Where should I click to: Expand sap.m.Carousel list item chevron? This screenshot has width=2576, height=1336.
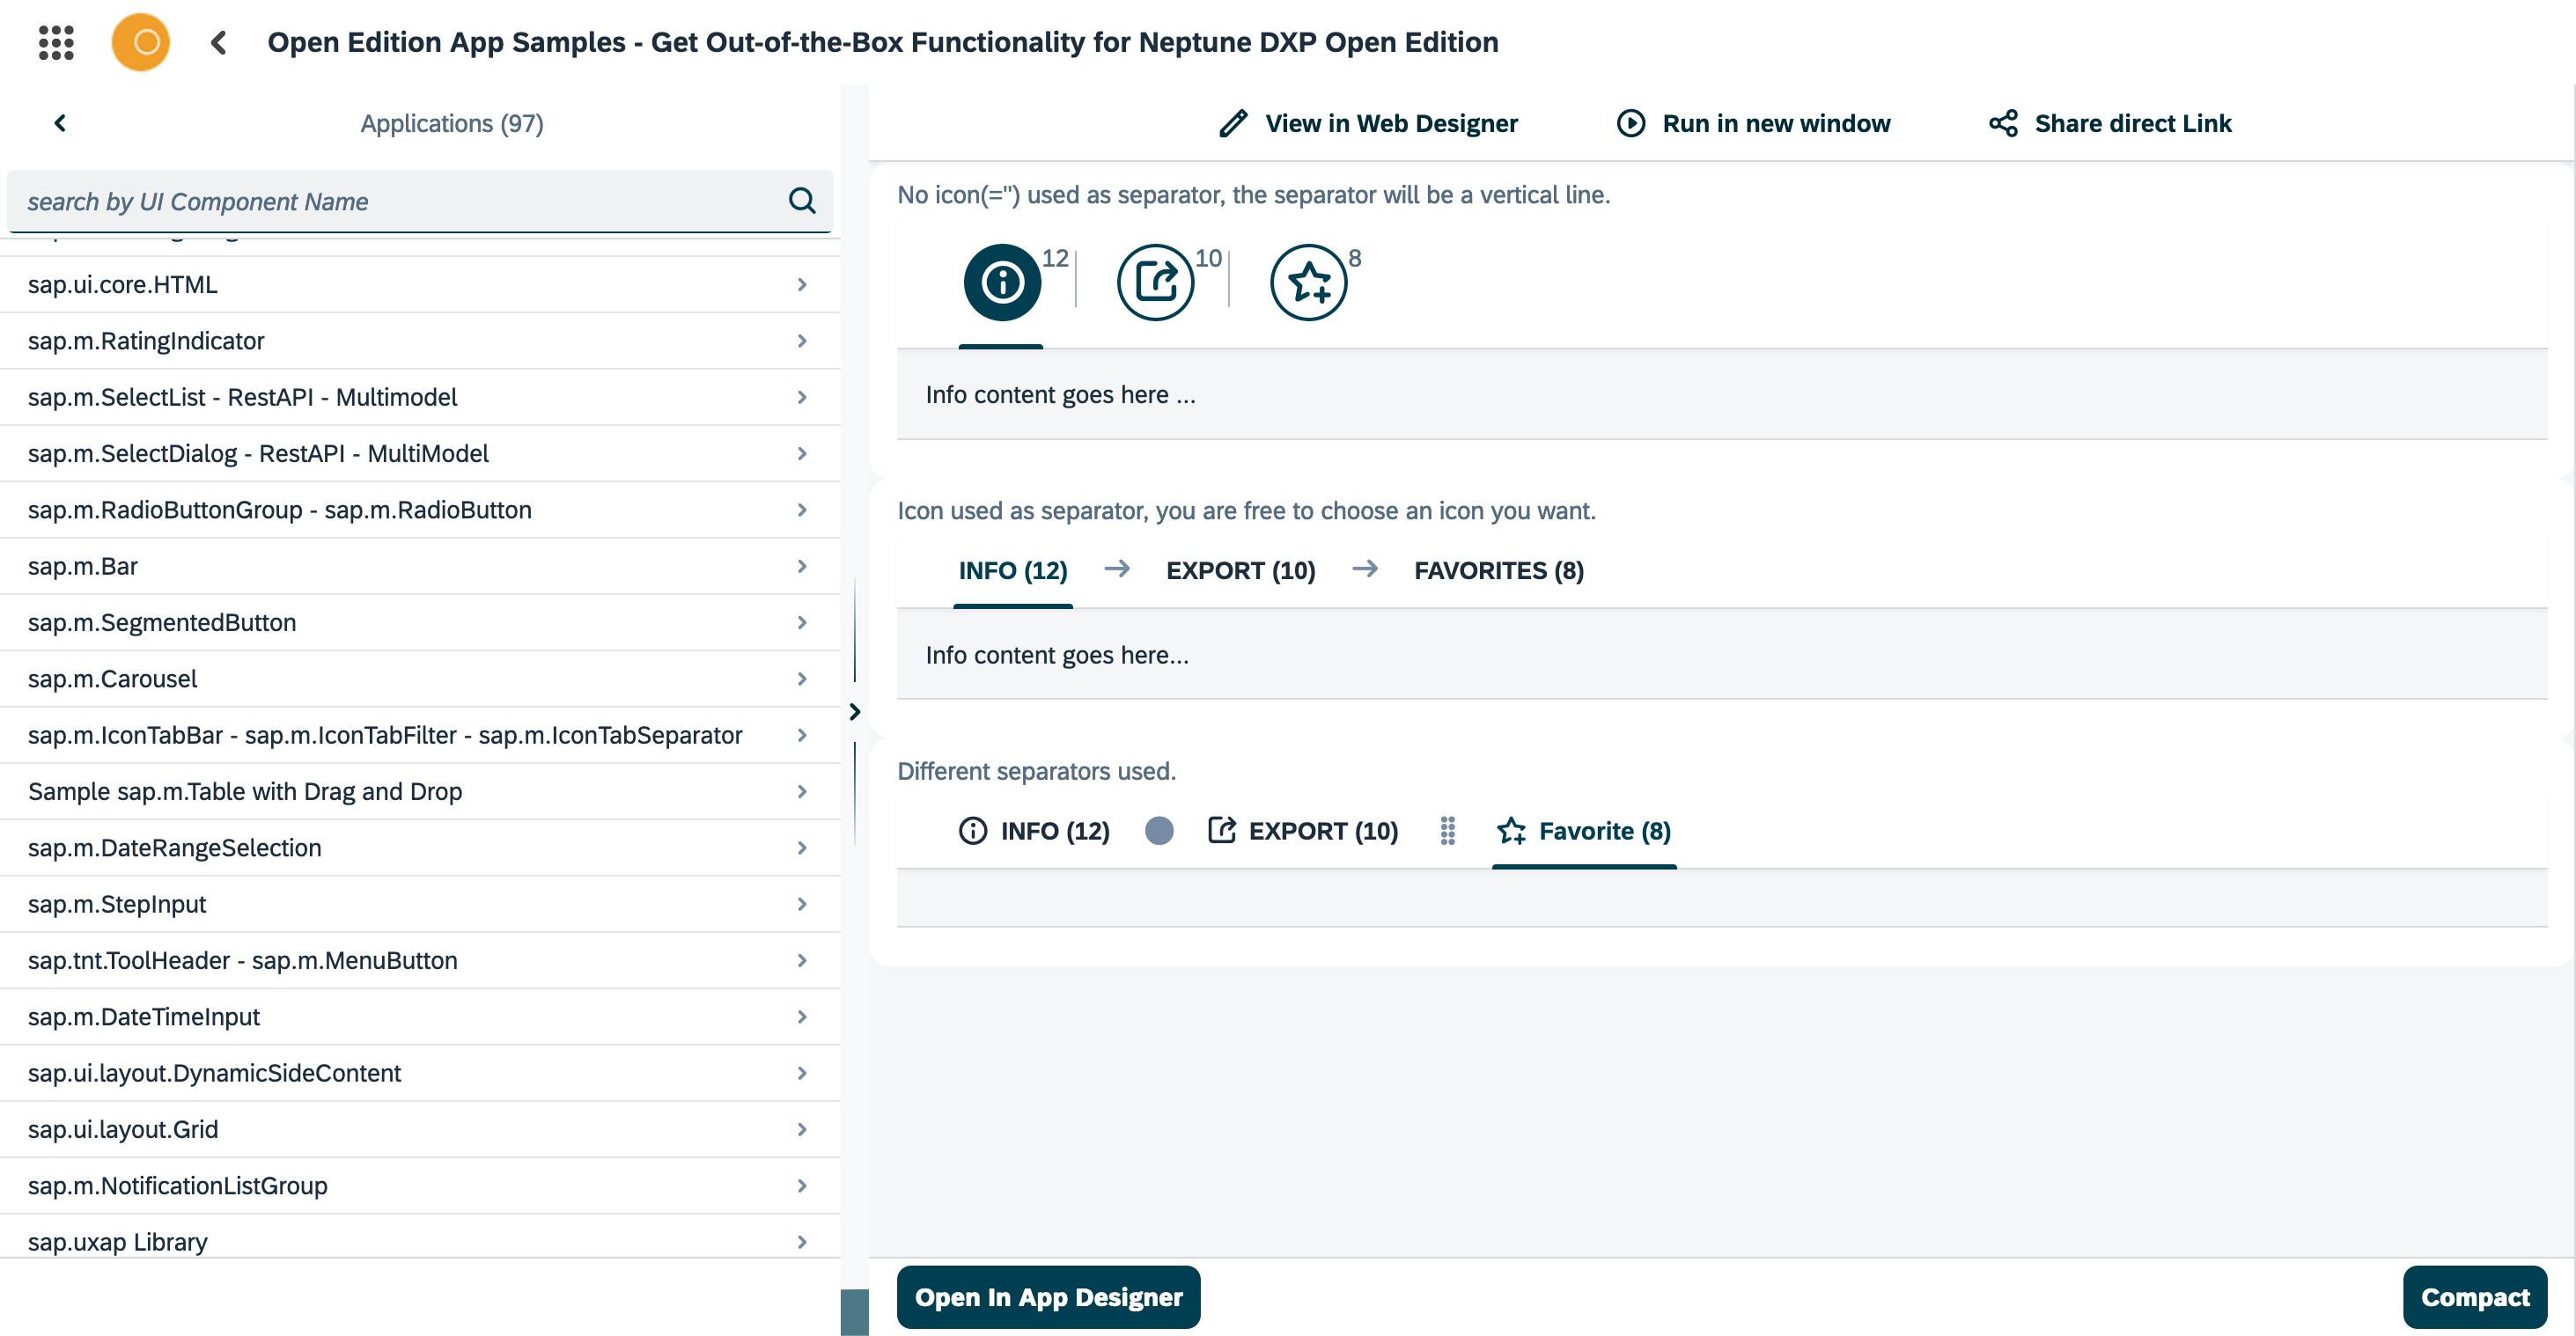(x=801, y=679)
